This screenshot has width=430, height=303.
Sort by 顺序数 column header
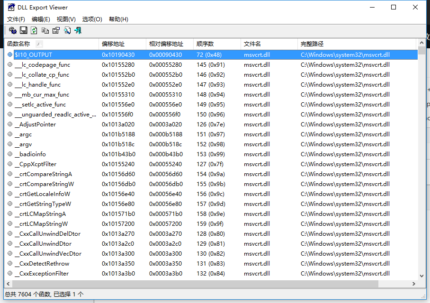217,44
